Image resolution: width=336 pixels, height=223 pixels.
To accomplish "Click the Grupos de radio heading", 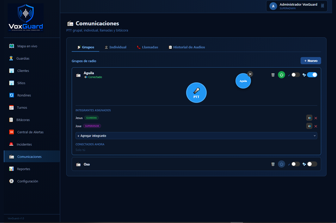I will point(84,61).
